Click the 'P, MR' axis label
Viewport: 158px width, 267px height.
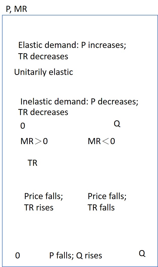[x=16, y=9]
